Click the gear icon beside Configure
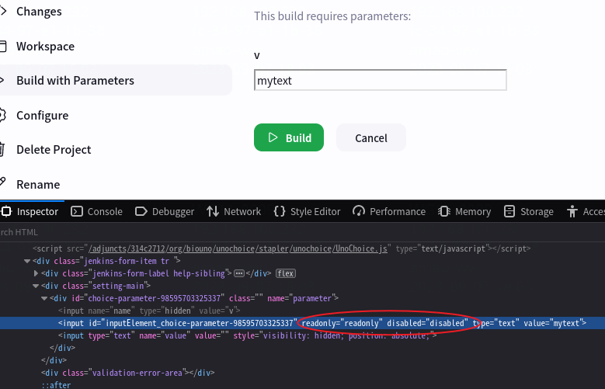Viewport: 605px width, 389px height. [x=2, y=115]
